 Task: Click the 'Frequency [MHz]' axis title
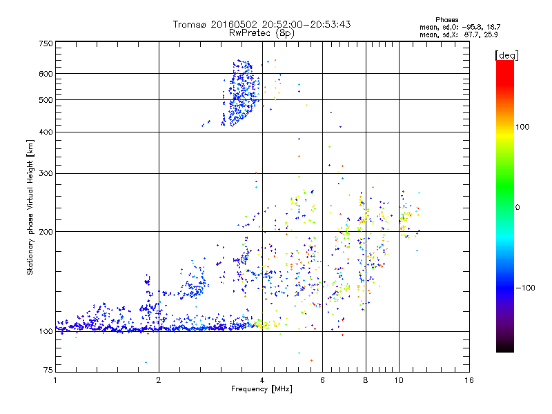click(x=262, y=389)
